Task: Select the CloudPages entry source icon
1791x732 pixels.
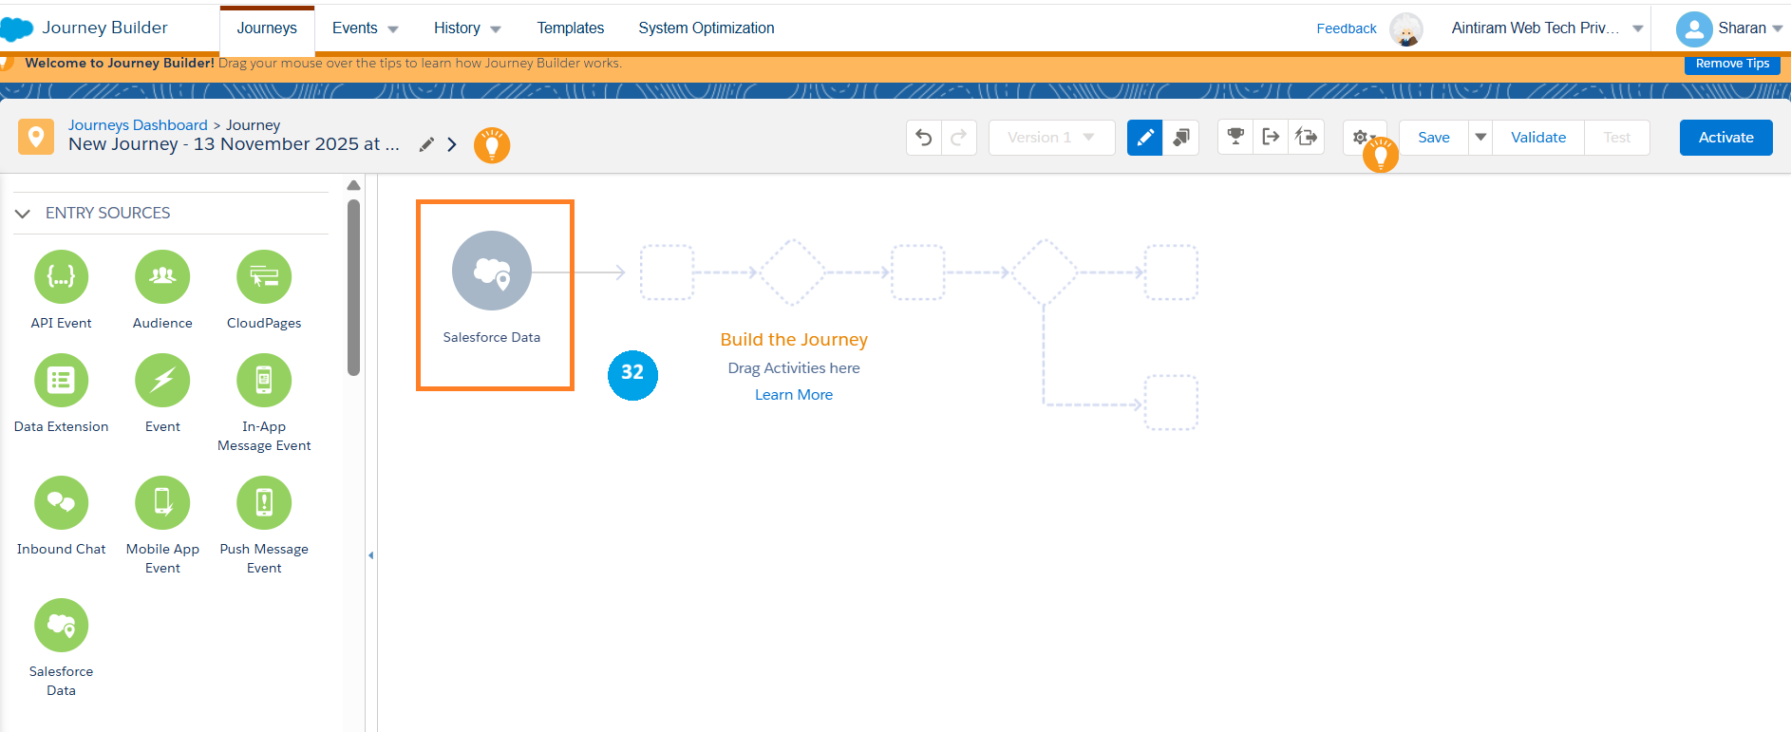Action: coord(264,277)
